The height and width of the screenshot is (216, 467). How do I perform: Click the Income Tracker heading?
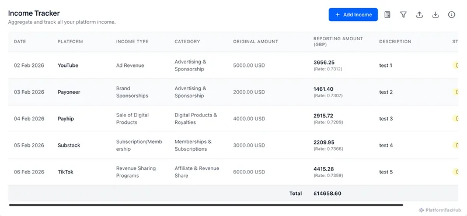pos(34,13)
